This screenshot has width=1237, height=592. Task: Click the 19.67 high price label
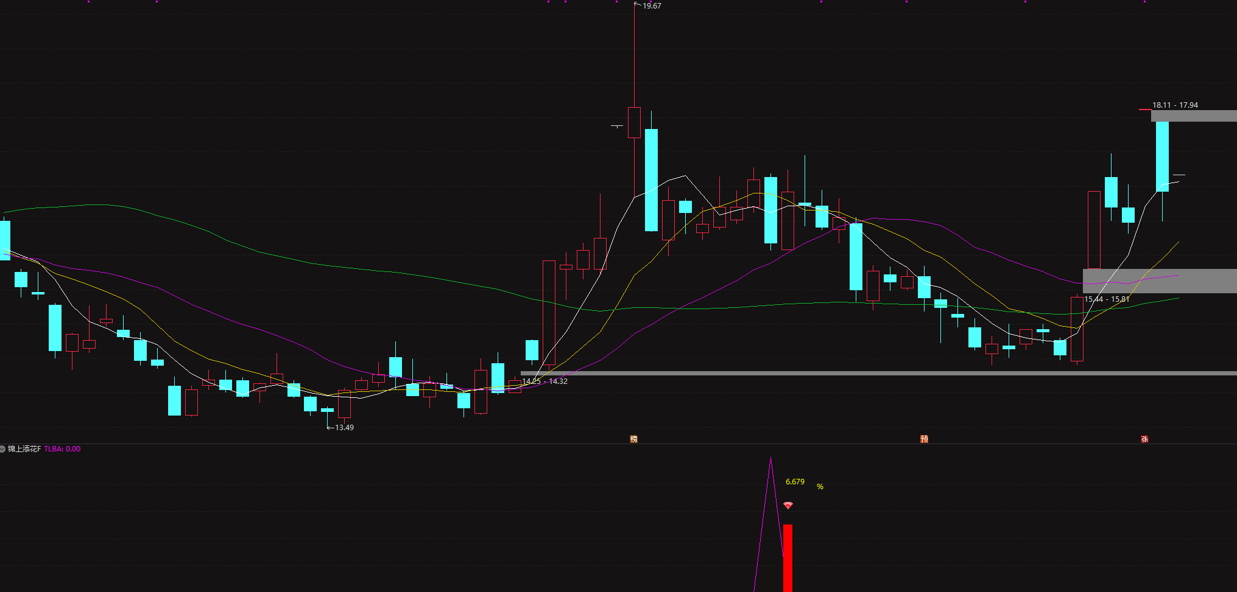651,6
